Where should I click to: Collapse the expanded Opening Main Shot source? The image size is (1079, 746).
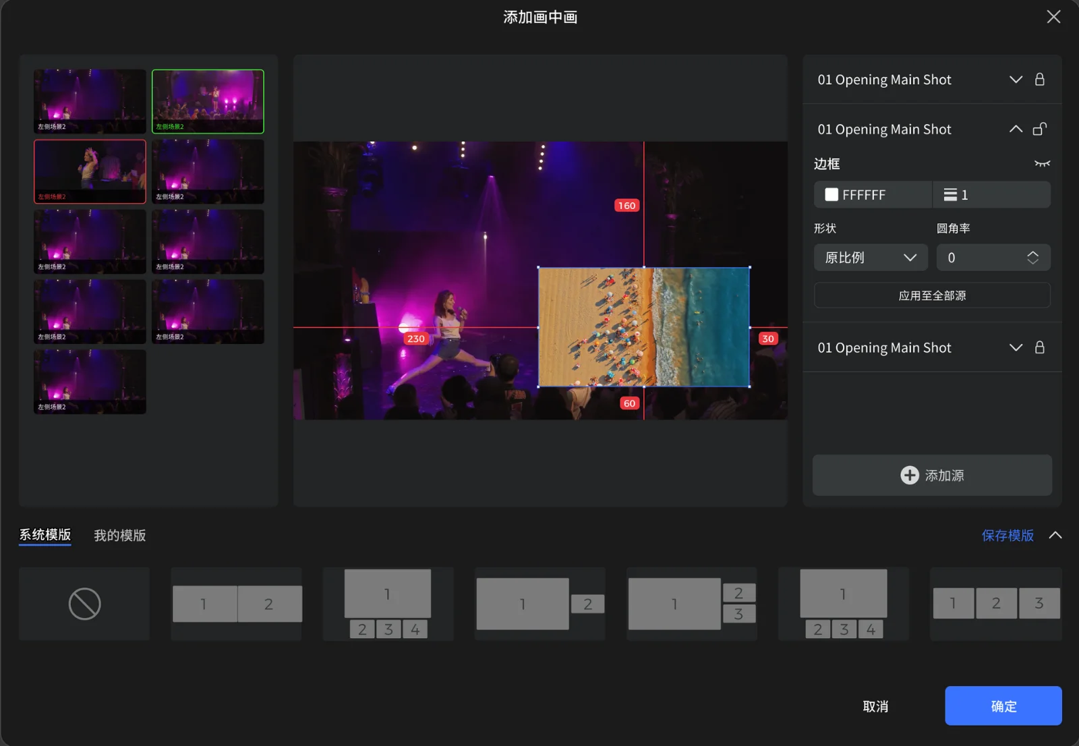(1016, 129)
